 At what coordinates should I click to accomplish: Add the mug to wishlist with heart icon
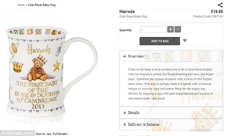click(x=185, y=41)
